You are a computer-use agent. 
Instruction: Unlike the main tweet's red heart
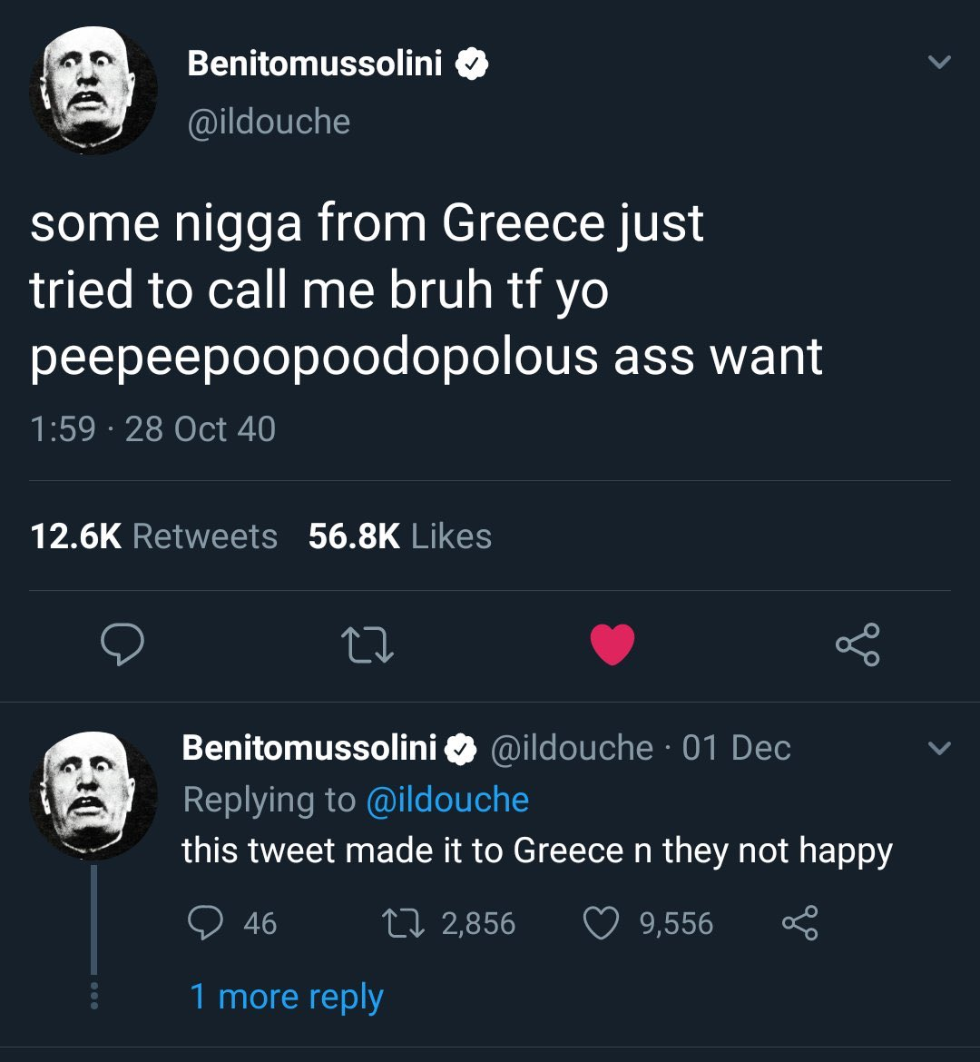(x=612, y=644)
